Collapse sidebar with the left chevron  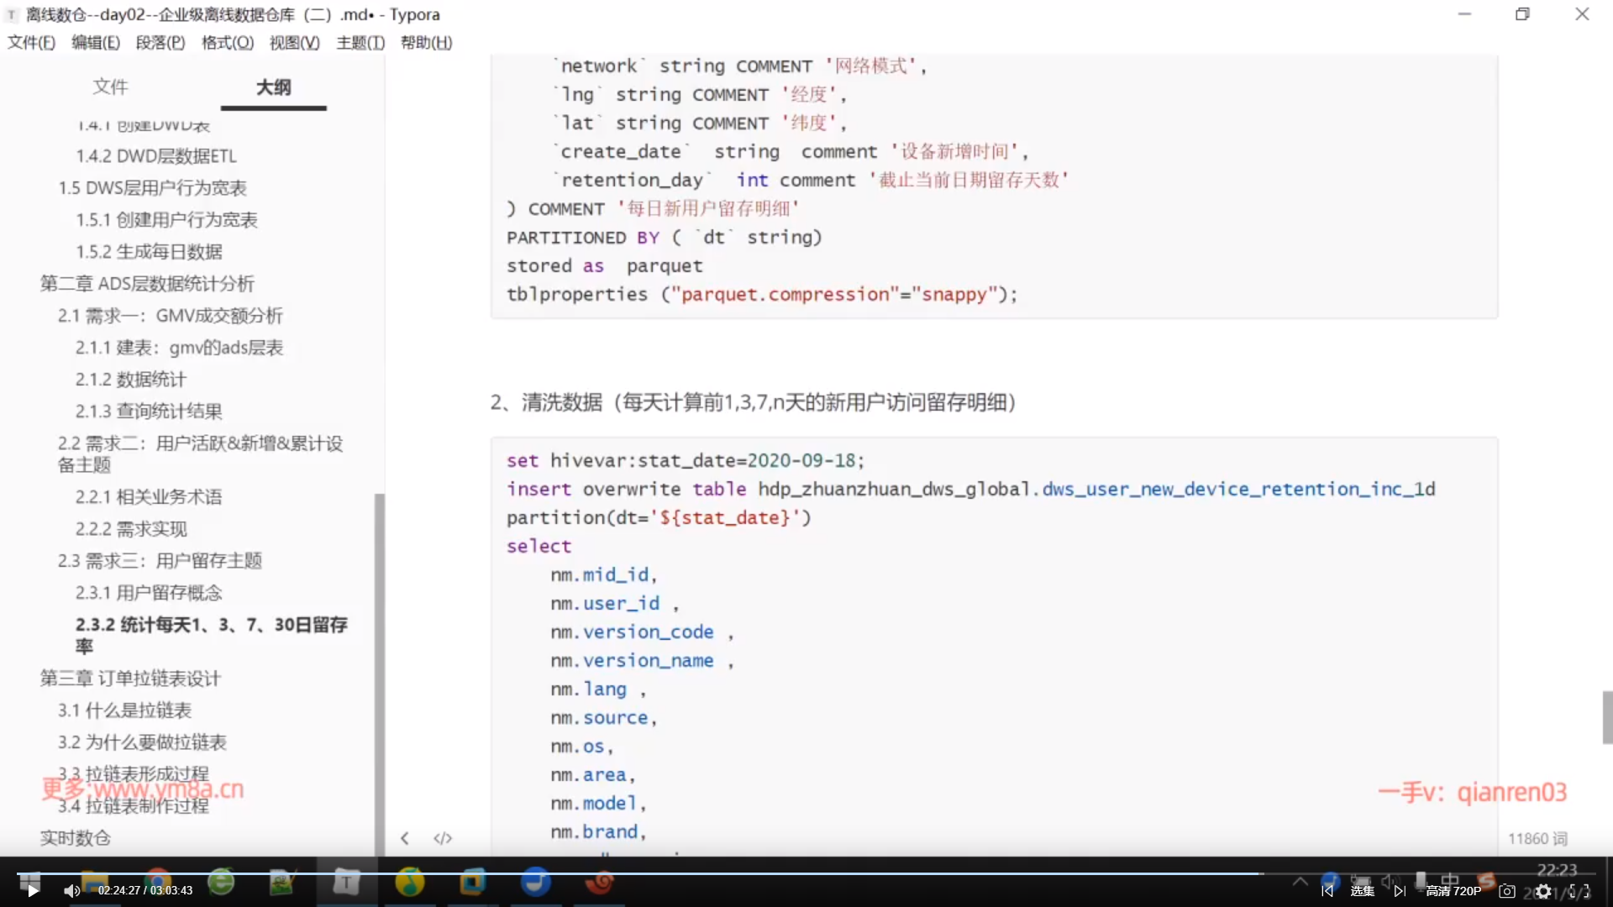(405, 838)
